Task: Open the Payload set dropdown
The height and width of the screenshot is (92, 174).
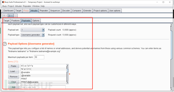Action: tap(33, 30)
